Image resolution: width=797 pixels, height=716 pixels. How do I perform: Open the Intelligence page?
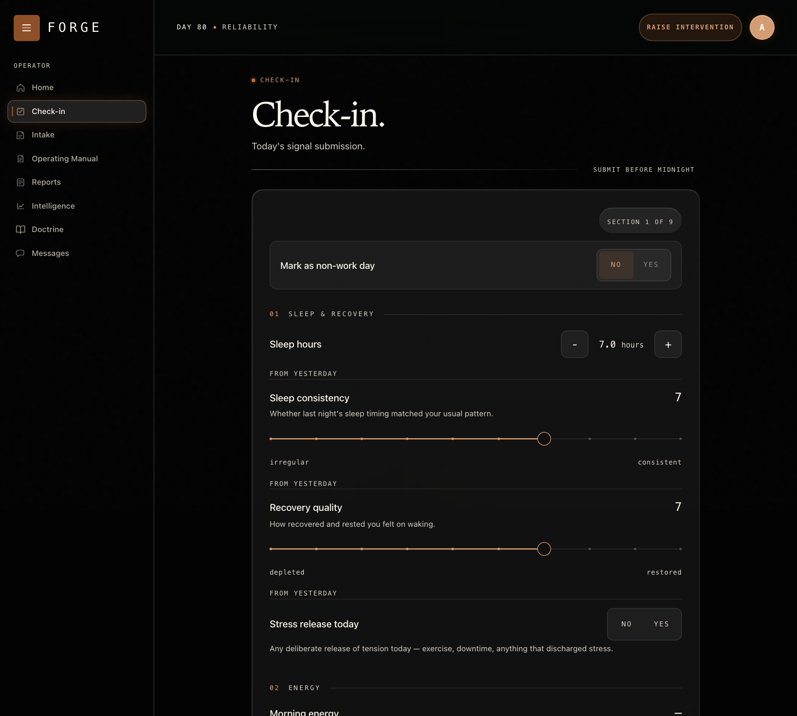click(x=77, y=206)
